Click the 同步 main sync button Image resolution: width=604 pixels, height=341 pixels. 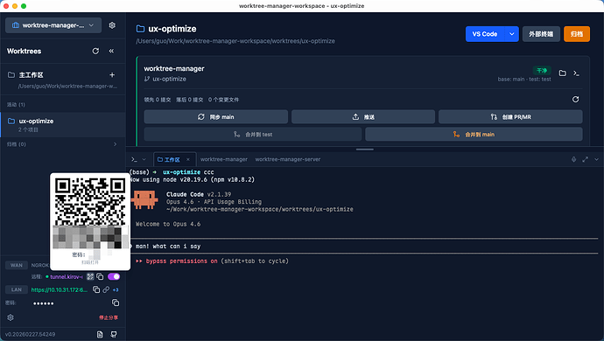216,116
